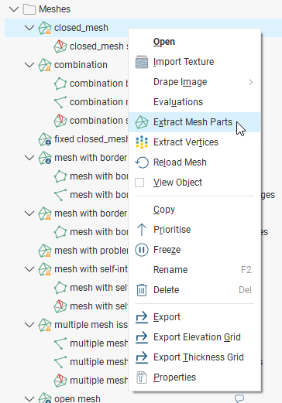Collapse the combination mesh tree node
The height and width of the screenshot is (403, 282).
pos(29,65)
